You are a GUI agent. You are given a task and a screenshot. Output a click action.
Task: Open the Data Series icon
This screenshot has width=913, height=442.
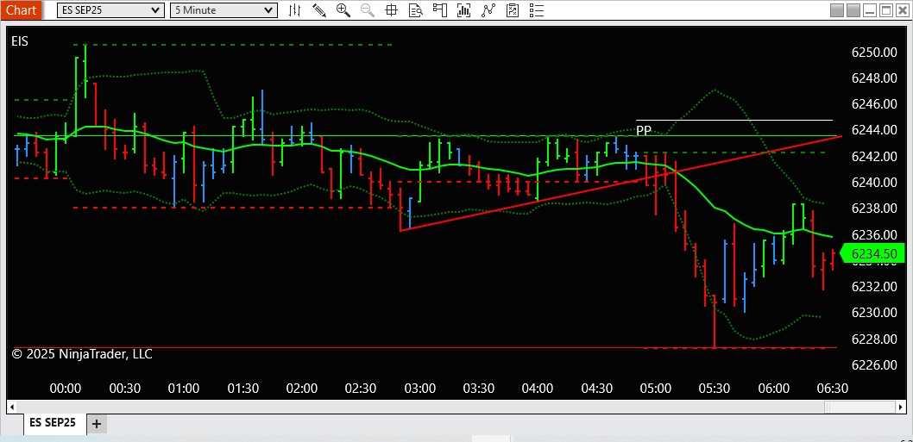463,9
